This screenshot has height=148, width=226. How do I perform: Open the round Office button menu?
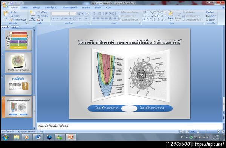click(x=5, y=4)
